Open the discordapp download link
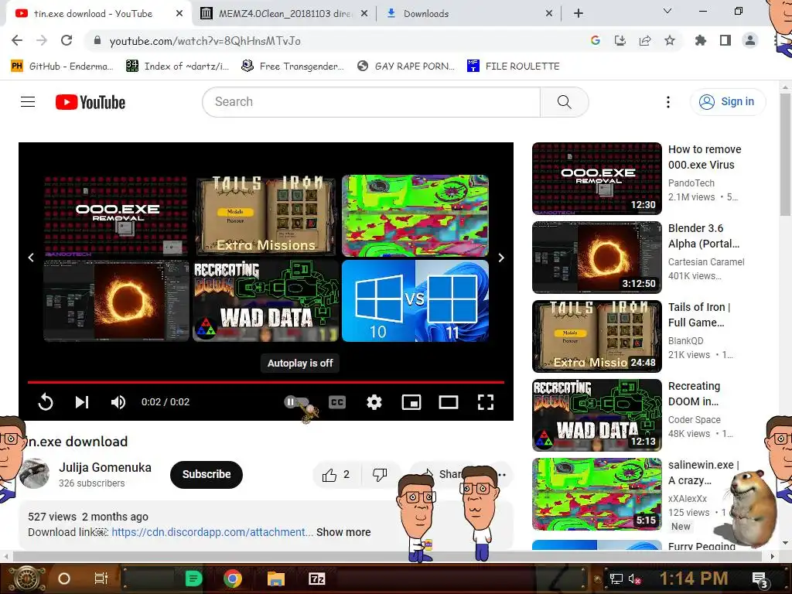The height and width of the screenshot is (594, 792). tap(212, 532)
